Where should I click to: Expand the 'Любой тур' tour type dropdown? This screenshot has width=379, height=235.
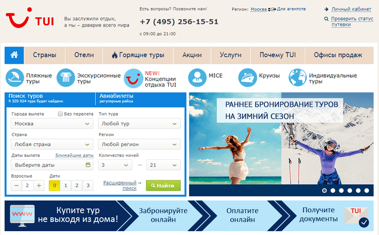[x=139, y=124]
